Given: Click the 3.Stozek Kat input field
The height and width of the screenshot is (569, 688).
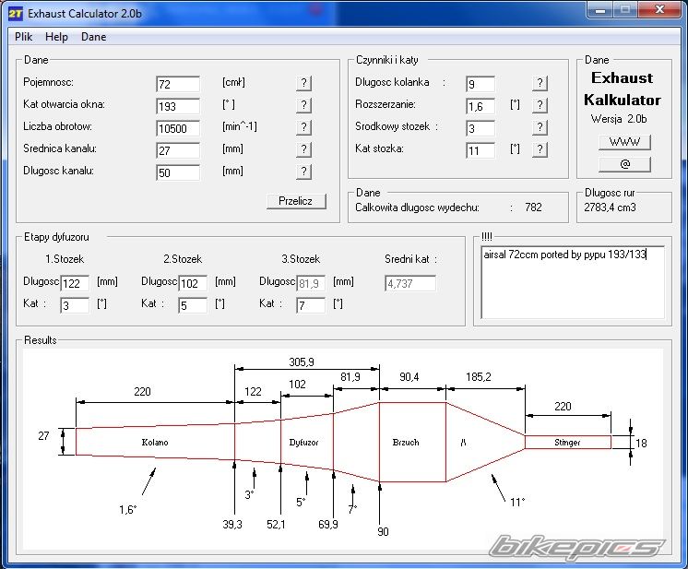Looking at the screenshot, I should click(x=311, y=305).
